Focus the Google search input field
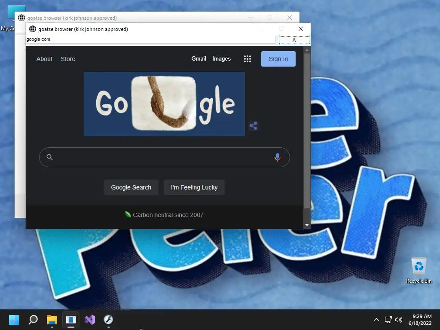Viewport: 440px width, 330px height. (x=165, y=157)
